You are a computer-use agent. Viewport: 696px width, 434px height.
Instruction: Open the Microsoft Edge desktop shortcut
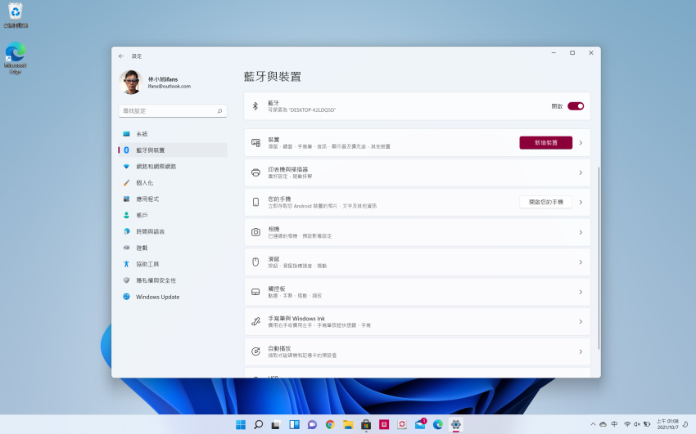click(x=16, y=58)
